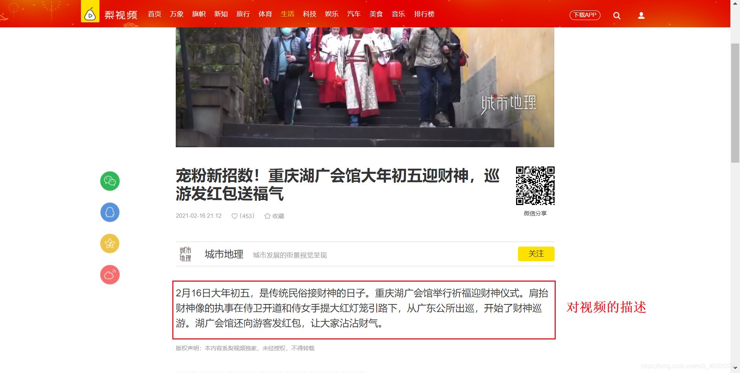Click the 美食 navigation item
The height and width of the screenshot is (373, 740).
pyautogui.click(x=376, y=14)
